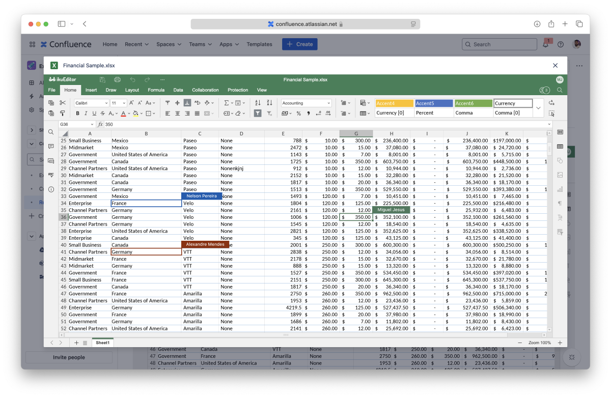Toggle Align Bottom vertical alignment

click(x=187, y=103)
